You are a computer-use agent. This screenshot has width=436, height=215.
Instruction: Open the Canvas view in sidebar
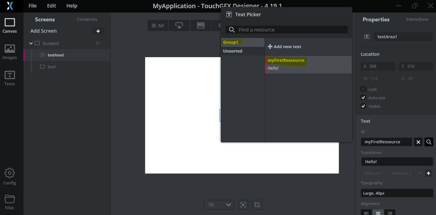click(x=10, y=26)
